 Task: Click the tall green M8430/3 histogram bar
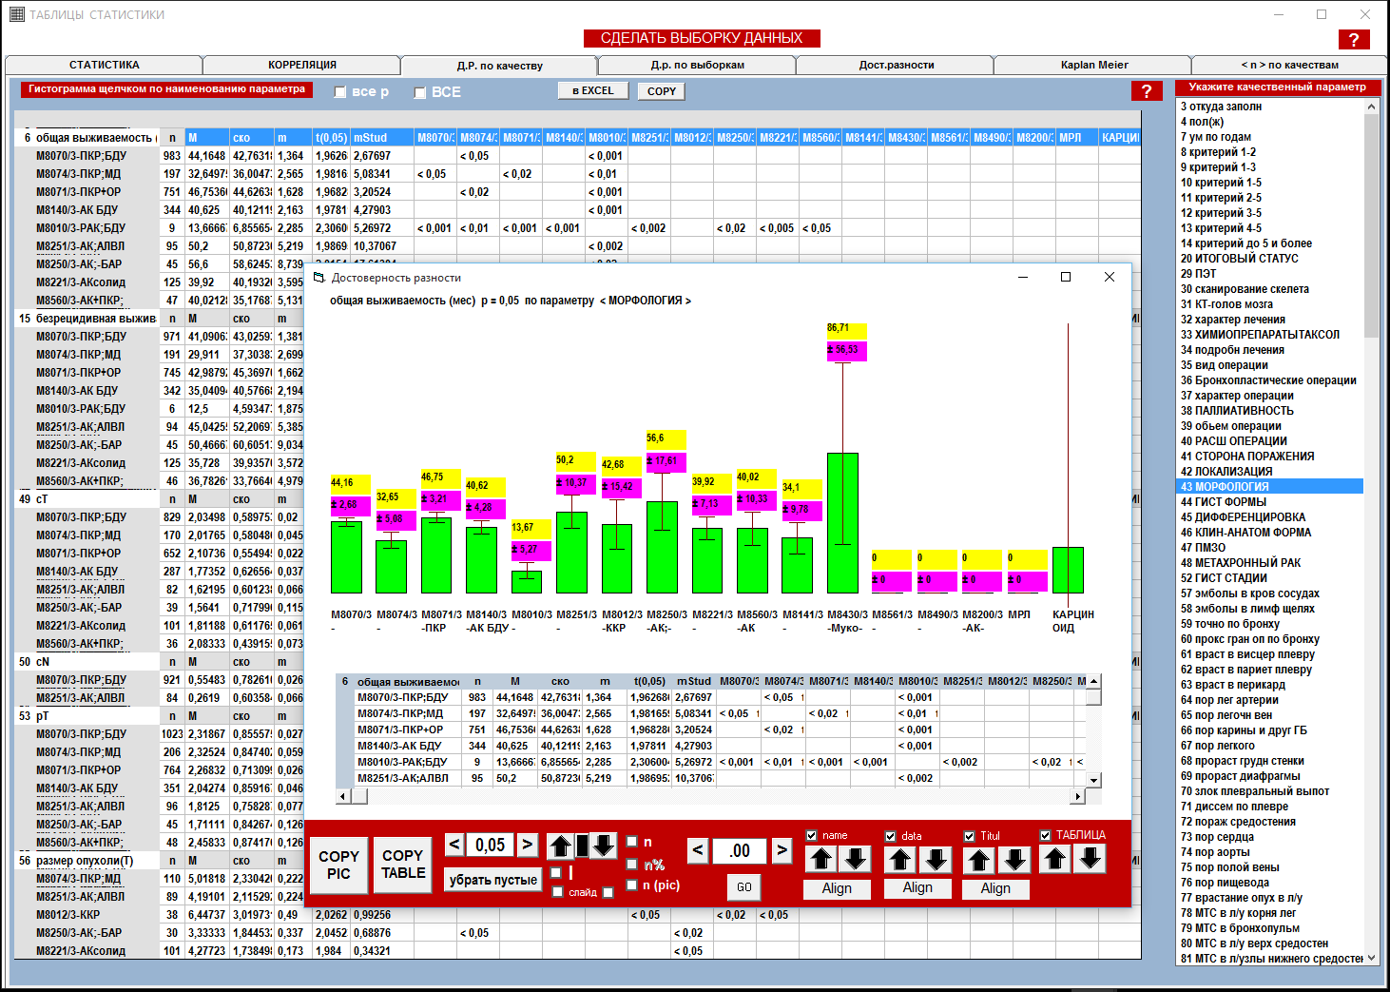click(842, 523)
